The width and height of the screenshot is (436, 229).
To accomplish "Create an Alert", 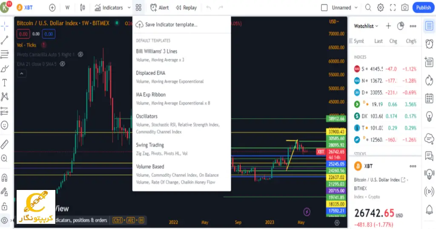I will pyautogui.click(x=160, y=8).
